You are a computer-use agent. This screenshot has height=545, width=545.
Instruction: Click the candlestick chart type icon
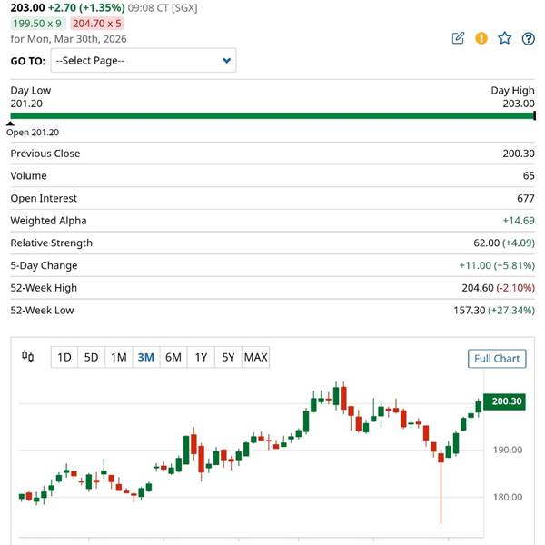[28, 357]
